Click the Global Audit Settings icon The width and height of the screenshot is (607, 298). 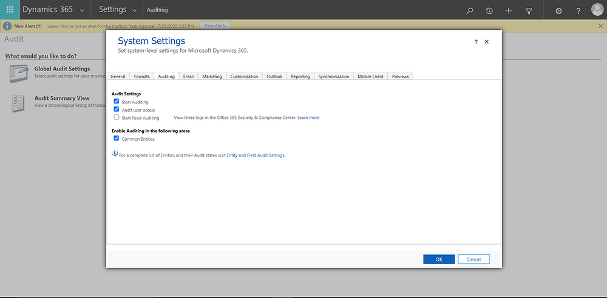click(19, 73)
